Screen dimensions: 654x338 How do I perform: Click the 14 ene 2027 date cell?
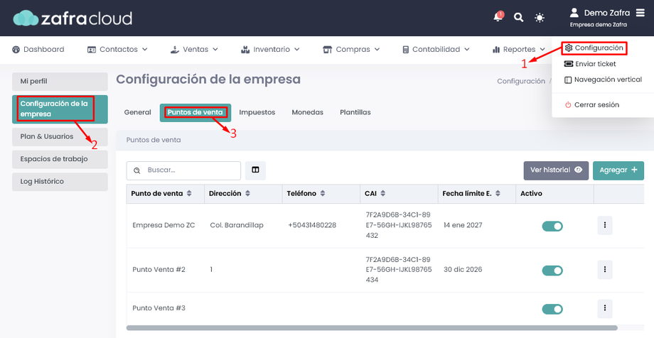pos(463,226)
